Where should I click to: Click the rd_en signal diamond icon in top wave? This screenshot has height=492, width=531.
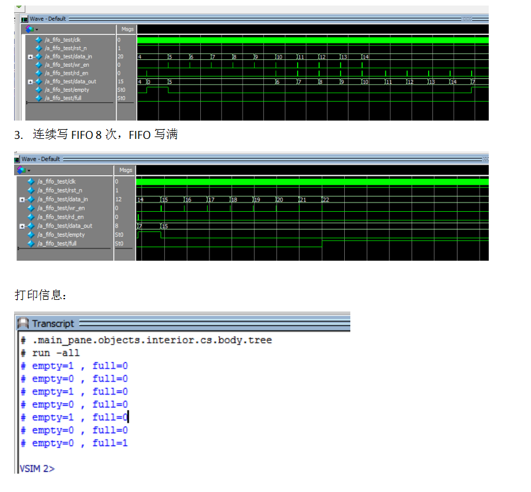pyautogui.click(x=38, y=73)
